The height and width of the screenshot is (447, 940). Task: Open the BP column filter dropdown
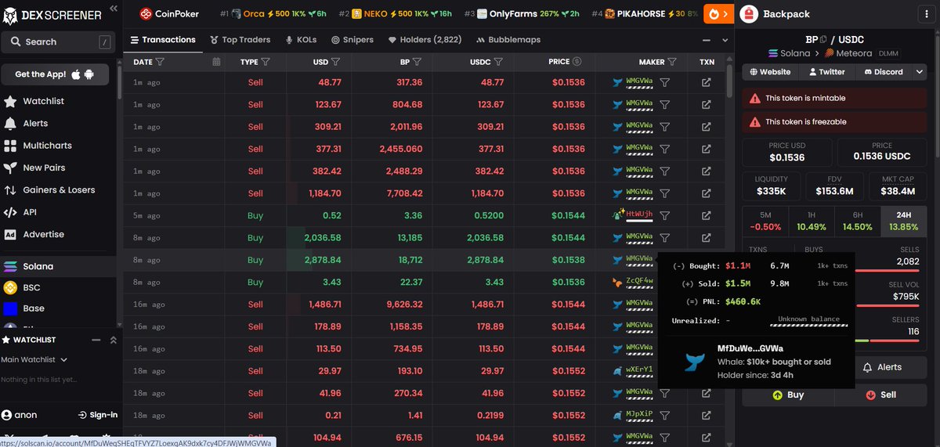[x=417, y=61]
